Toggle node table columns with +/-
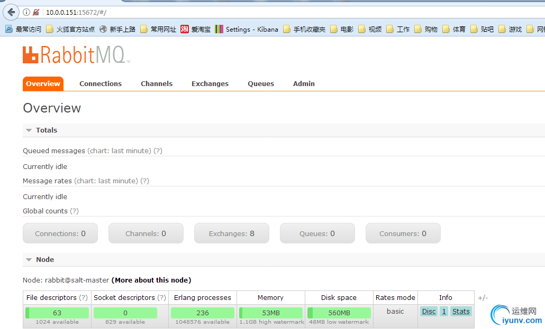Screen dimensions: 545x329 [x=483, y=298]
